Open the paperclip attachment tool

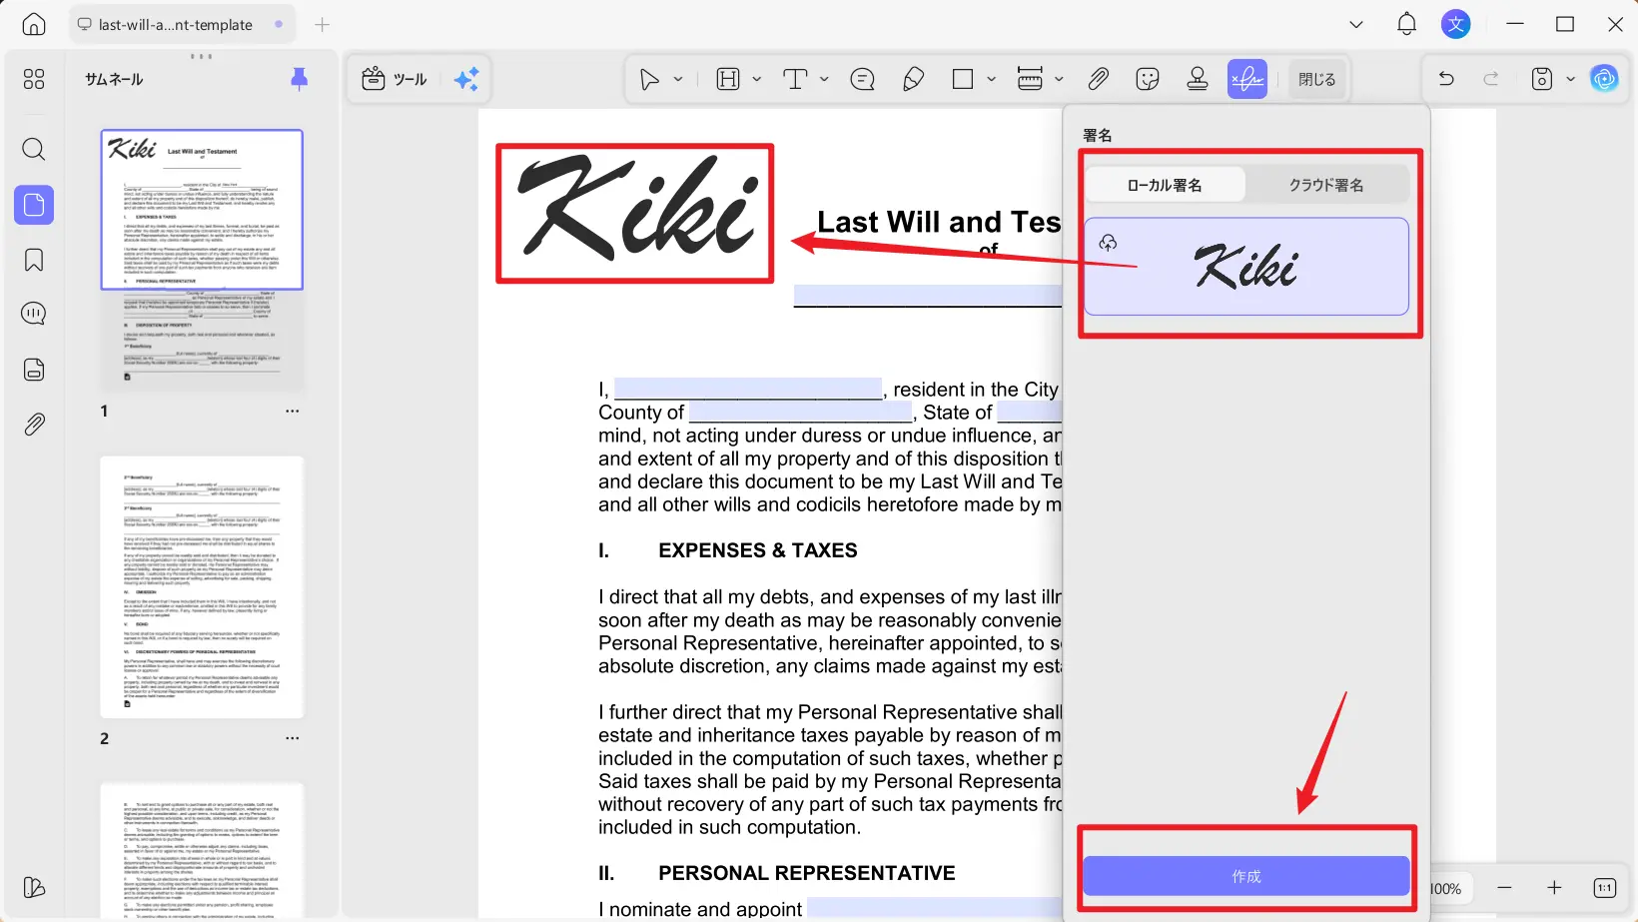(1099, 78)
